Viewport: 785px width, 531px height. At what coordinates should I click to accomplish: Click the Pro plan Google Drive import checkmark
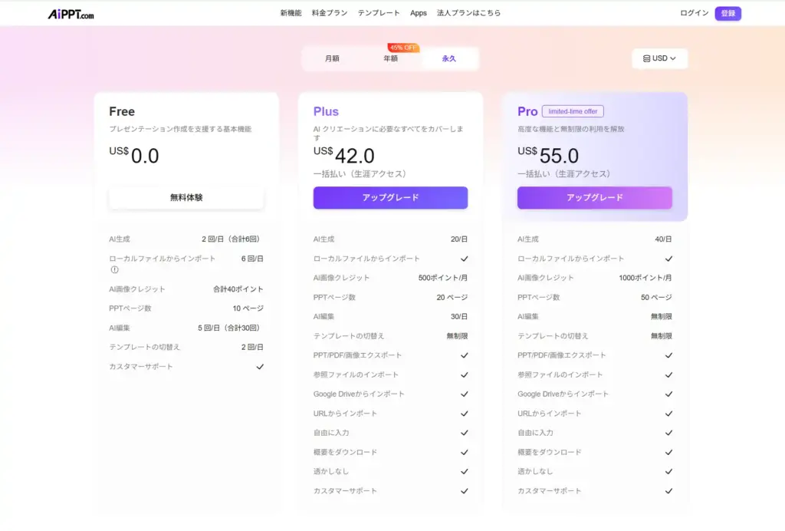pyautogui.click(x=668, y=394)
